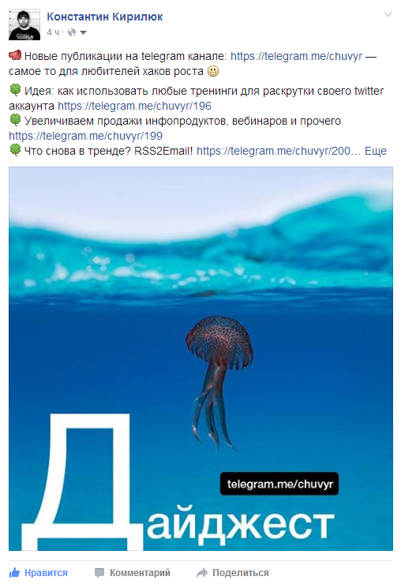Click the thumbs-up Like icon
This screenshot has width=401, height=584.
tap(14, 572)
